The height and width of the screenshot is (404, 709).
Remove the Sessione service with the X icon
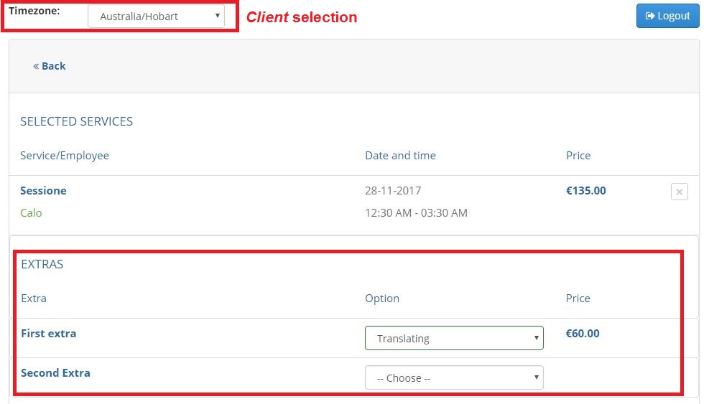(x=679, y=192)
